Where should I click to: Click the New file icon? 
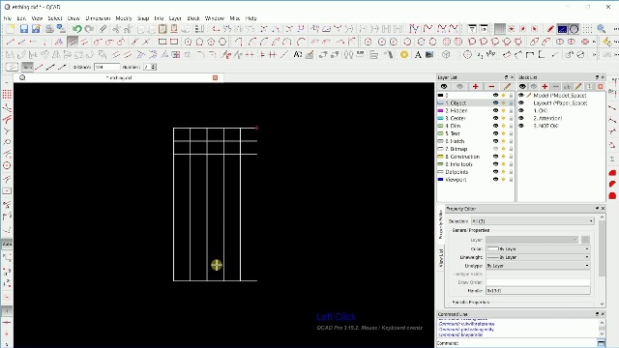click(x=11, y=29)
